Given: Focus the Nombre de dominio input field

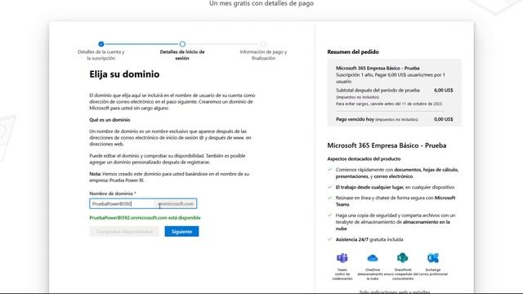Looking at the screenshot, I should (143, 203).
